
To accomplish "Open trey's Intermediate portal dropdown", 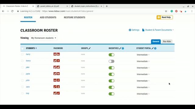I will click(x=143, y=94).
